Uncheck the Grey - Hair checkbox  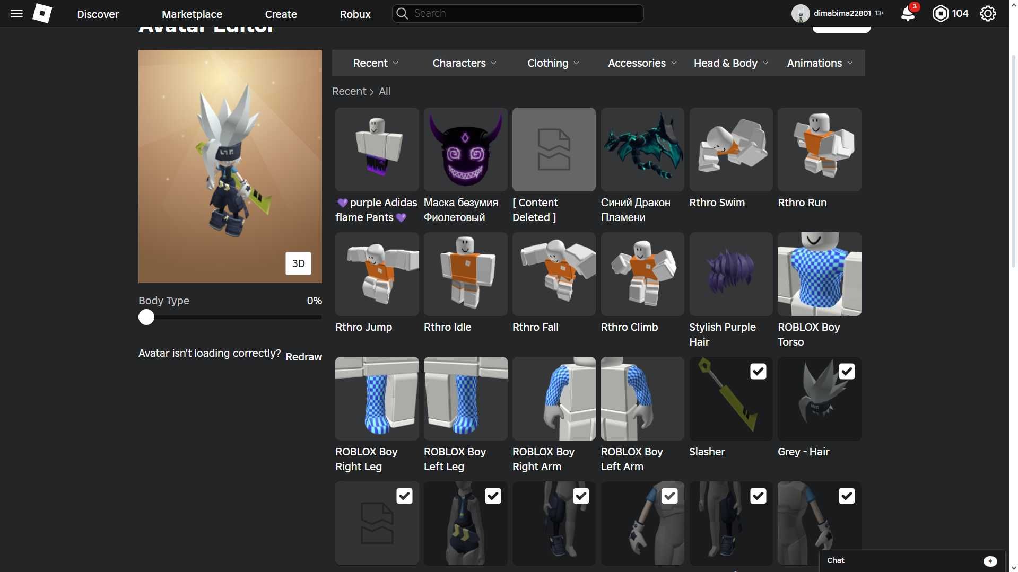(x=847, y=372)
